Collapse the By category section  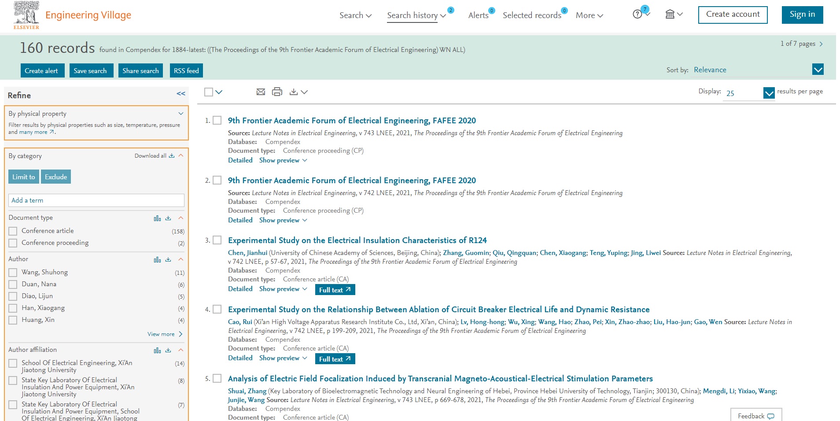coord(181,155)
